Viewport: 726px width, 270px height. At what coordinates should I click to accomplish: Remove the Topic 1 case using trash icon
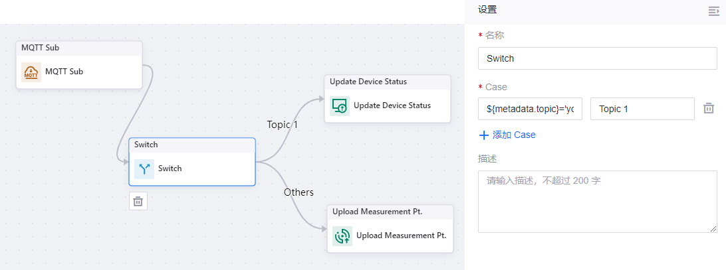[x=709, y=108]
